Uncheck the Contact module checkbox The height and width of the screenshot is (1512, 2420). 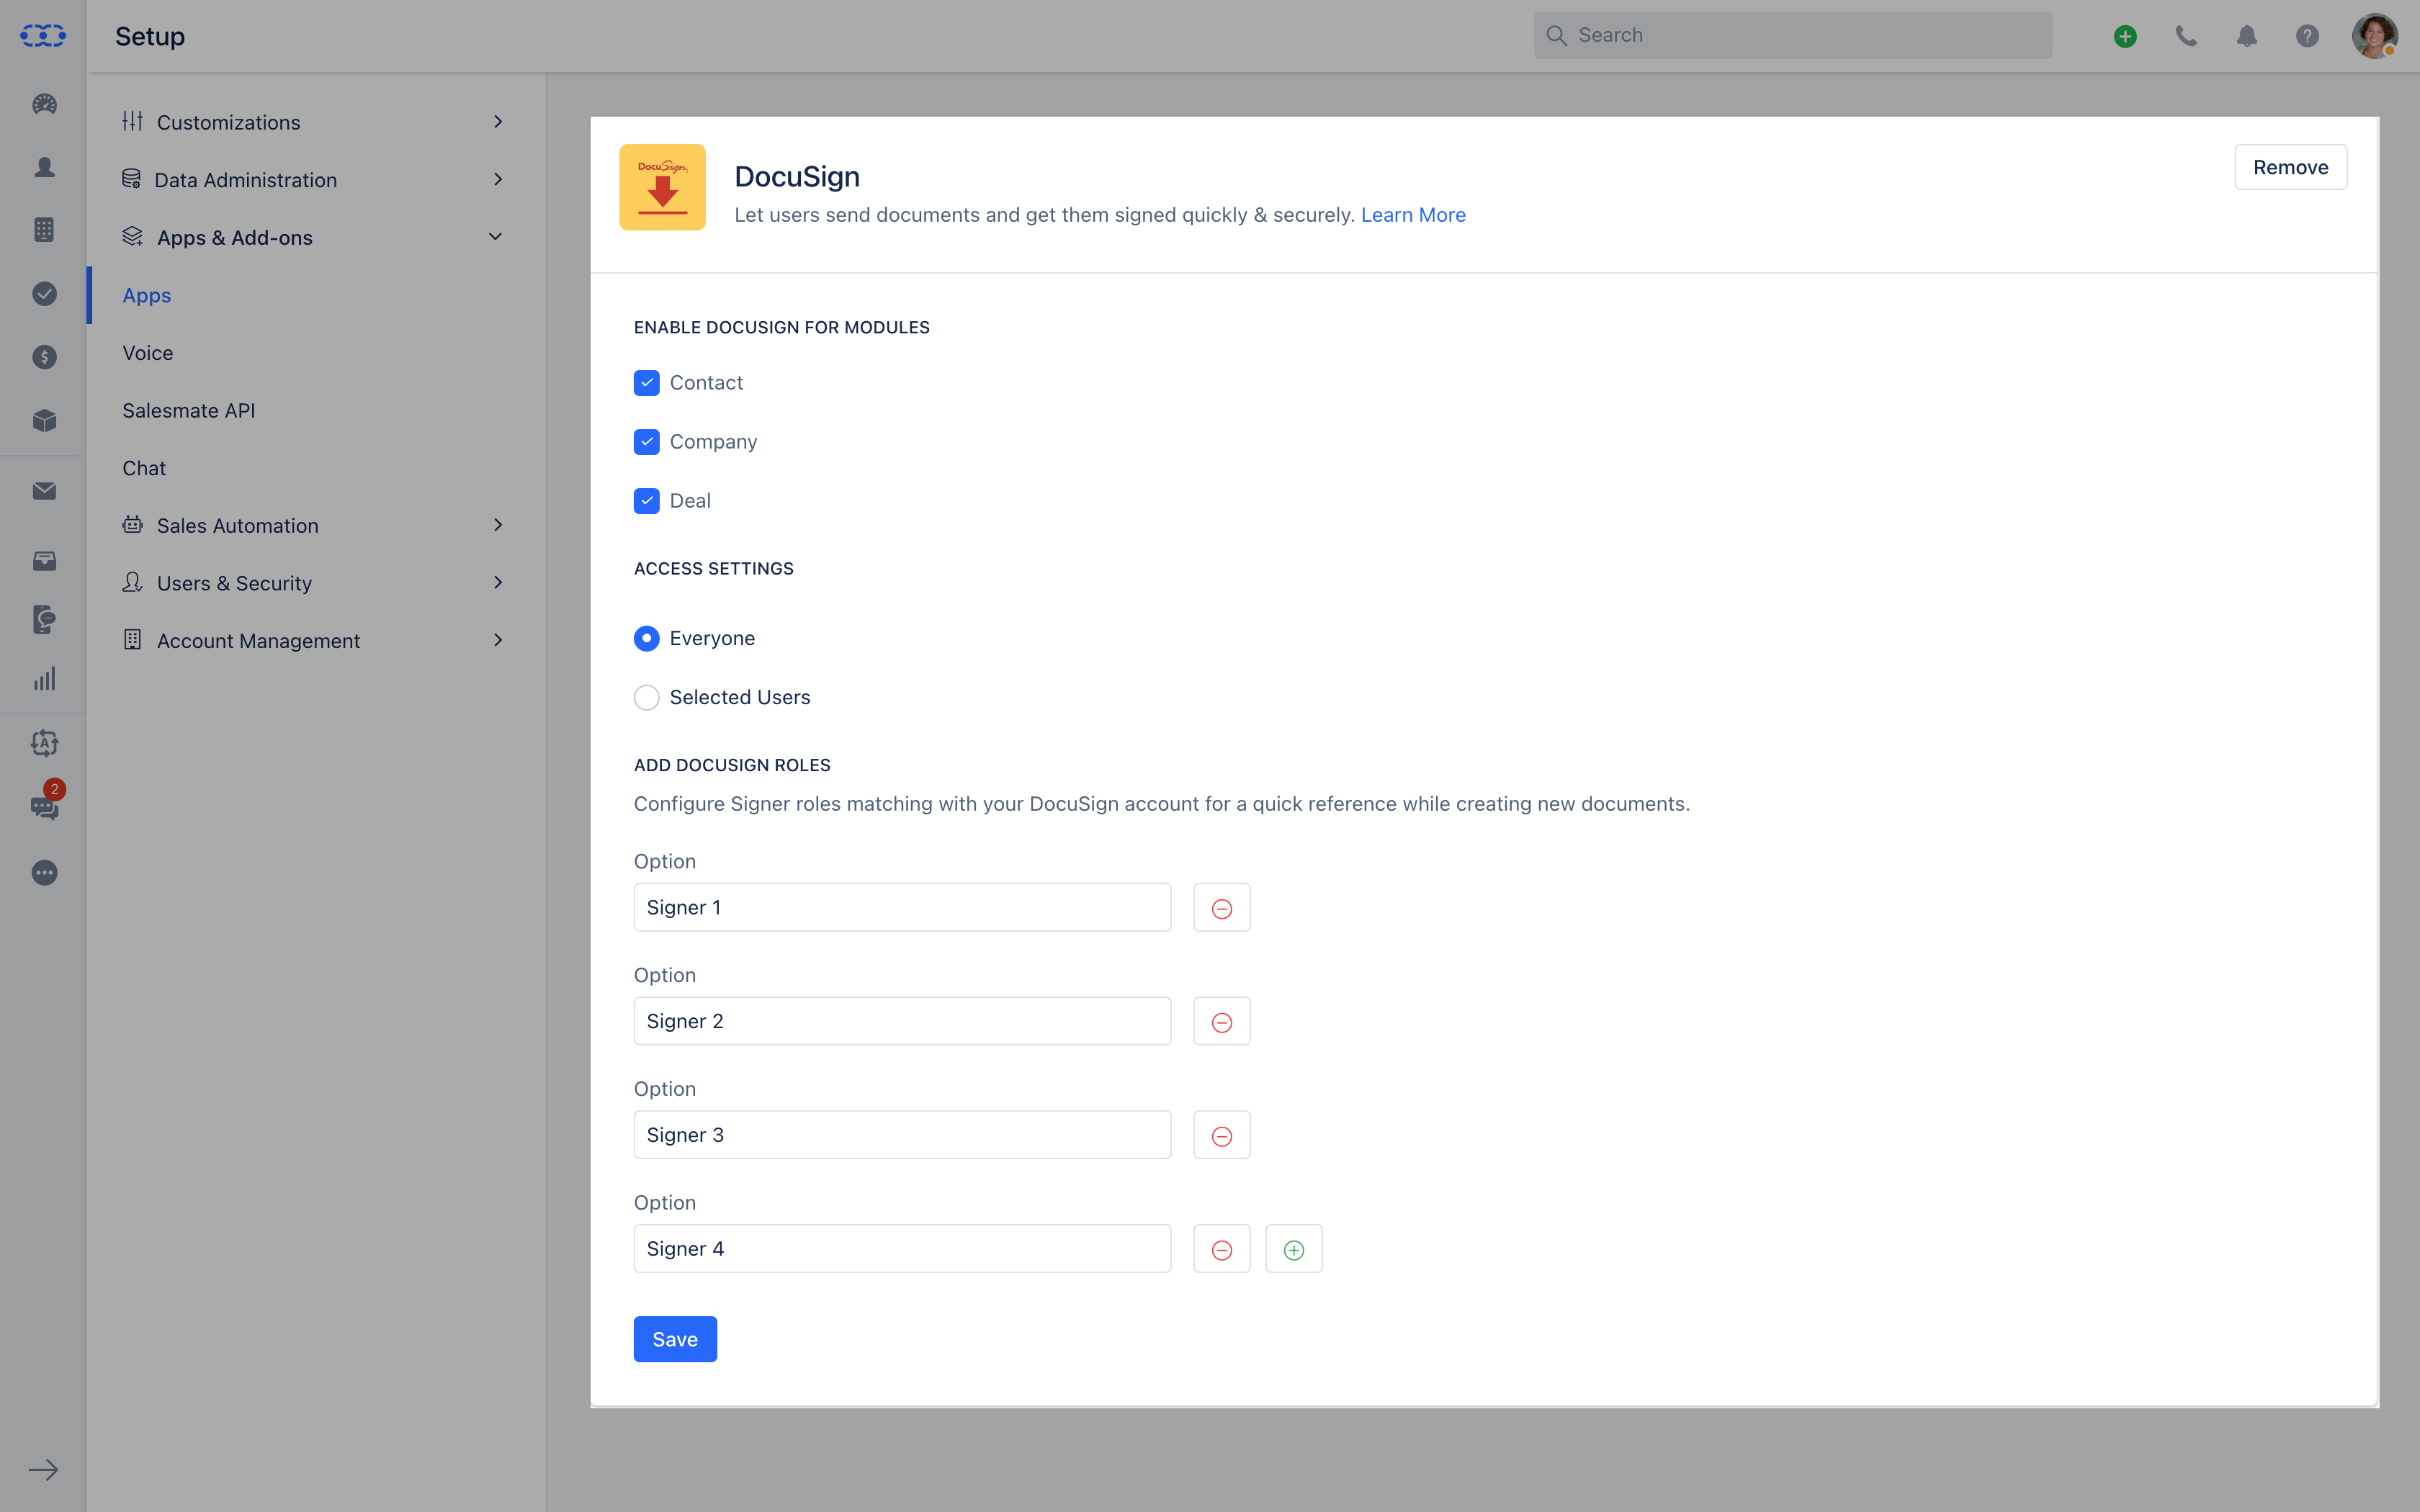click(x=647, y=383)
